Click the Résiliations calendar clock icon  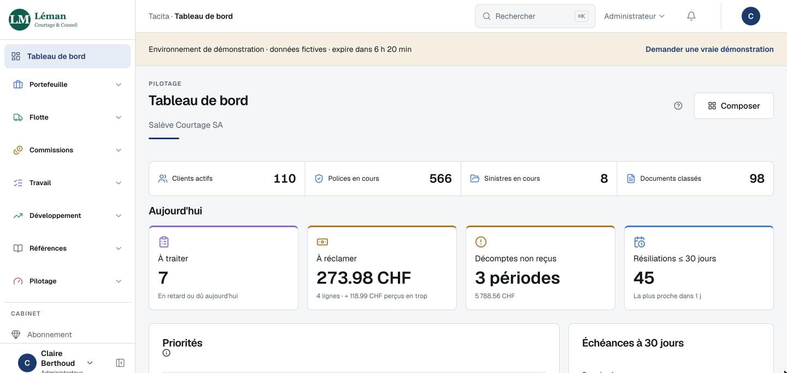pyautogui.click(x=639, y=242)
